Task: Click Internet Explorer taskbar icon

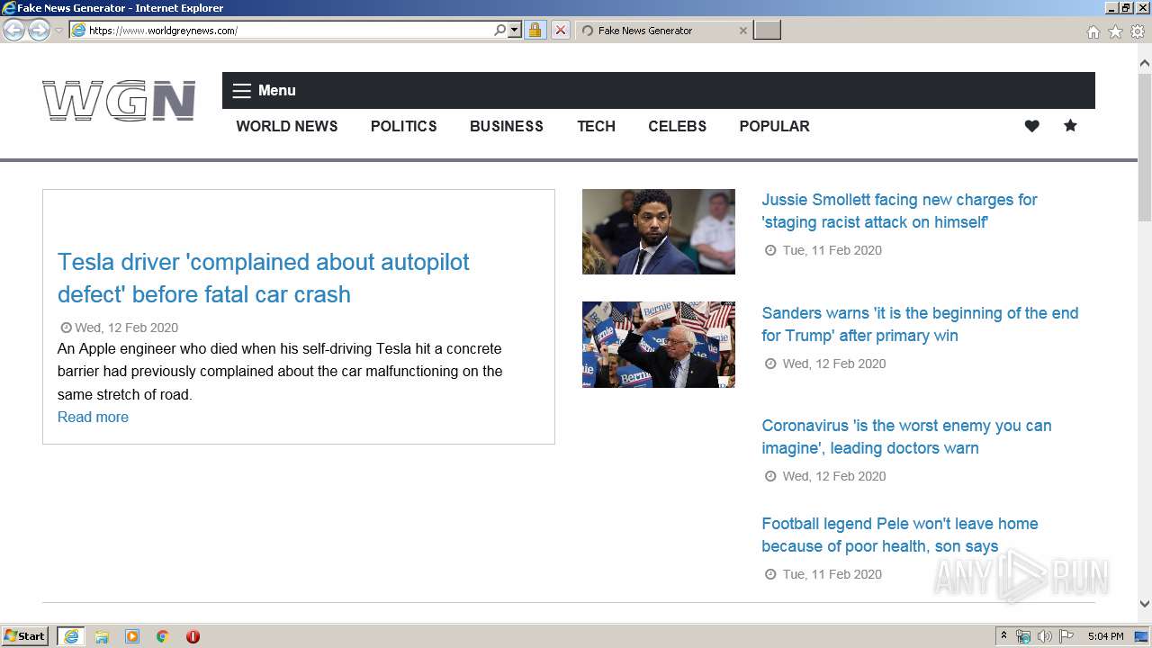Action: click(70, 636)
